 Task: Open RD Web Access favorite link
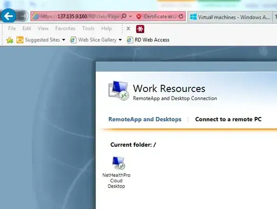pos(148,40)
